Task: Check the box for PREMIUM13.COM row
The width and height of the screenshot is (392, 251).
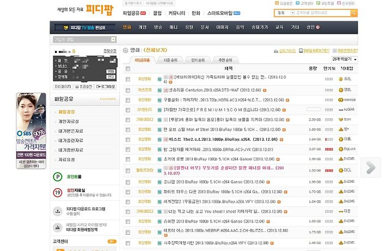Action: pos(128,110)
